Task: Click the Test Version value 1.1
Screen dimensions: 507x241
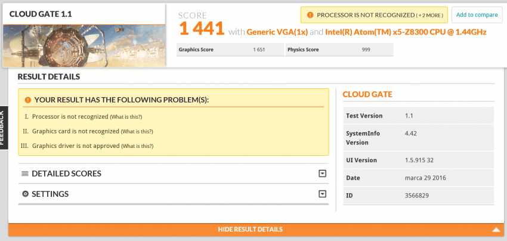Action: click(409, 116)
